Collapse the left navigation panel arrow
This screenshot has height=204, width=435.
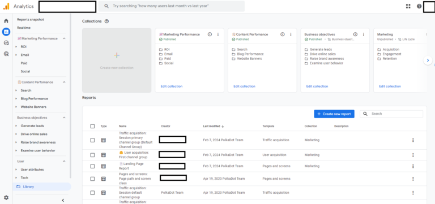[63, 200]
